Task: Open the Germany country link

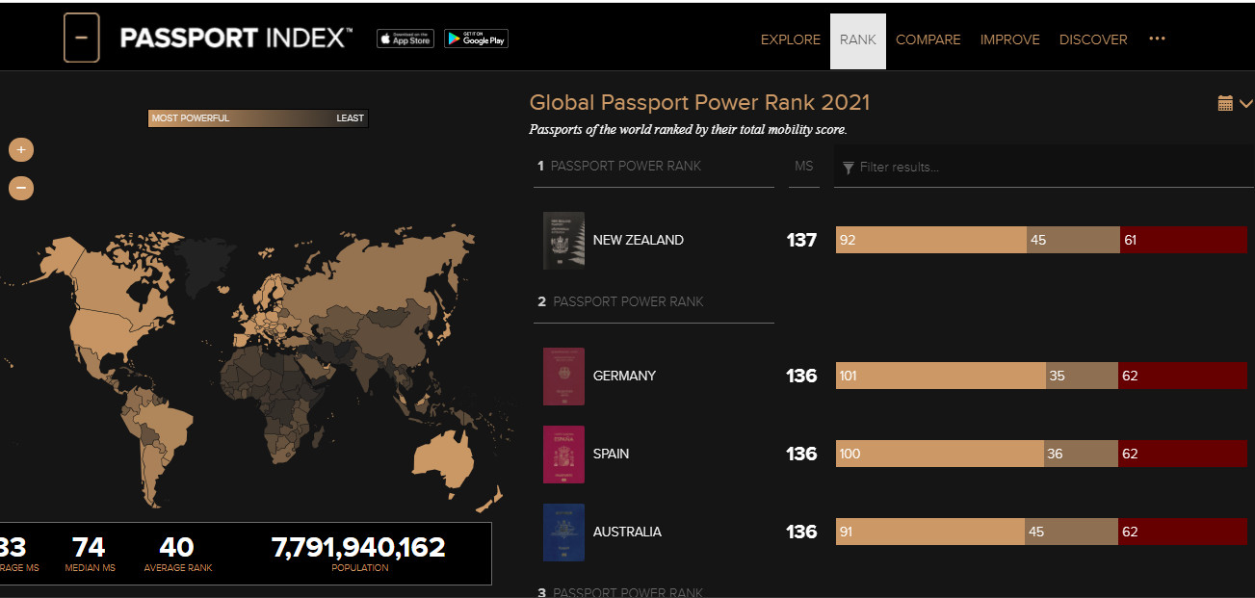Action: pos(624,376)
